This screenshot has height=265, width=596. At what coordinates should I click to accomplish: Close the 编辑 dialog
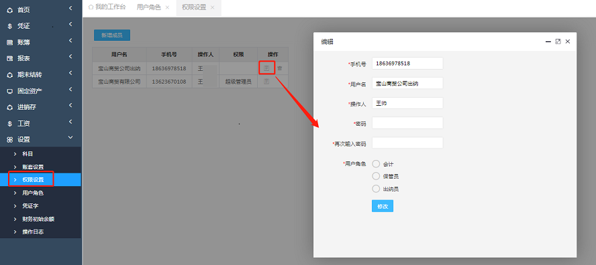click(568, 41)
